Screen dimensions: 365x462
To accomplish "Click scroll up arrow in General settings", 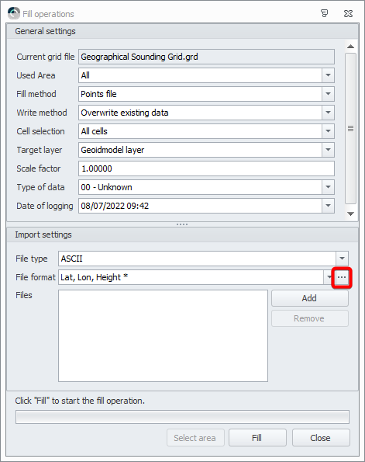I will (350, 47).
